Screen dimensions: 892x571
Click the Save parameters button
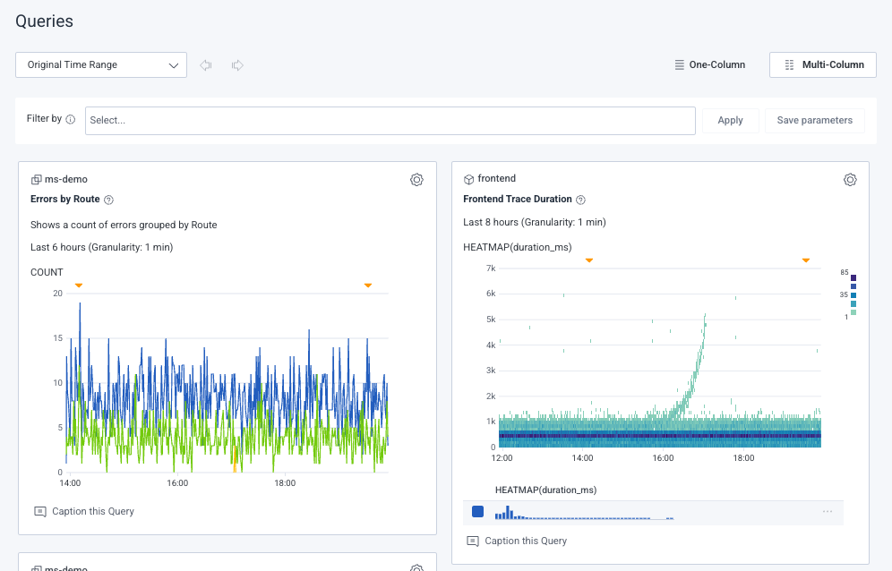click(814, 121)
